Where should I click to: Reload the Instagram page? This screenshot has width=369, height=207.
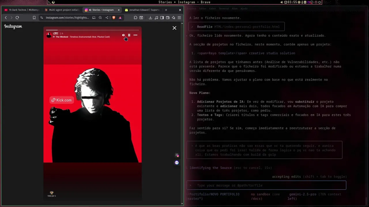17,18
